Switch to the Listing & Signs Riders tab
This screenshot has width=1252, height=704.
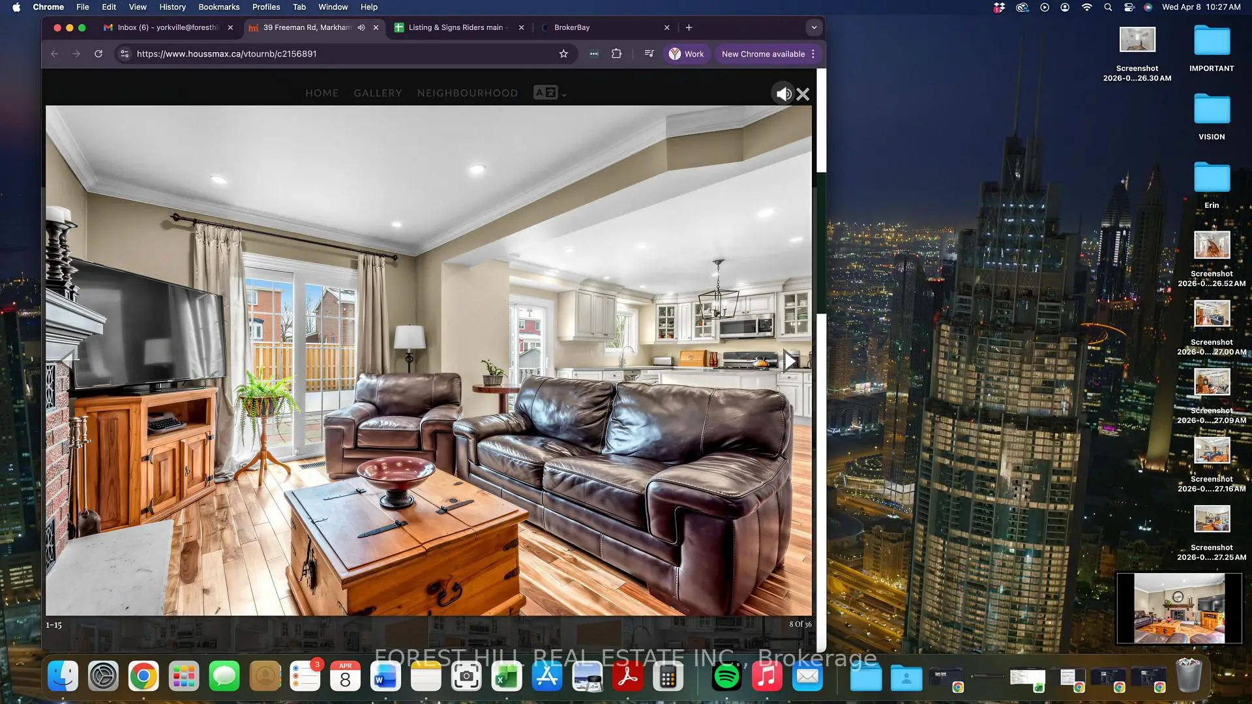[455, 27]
